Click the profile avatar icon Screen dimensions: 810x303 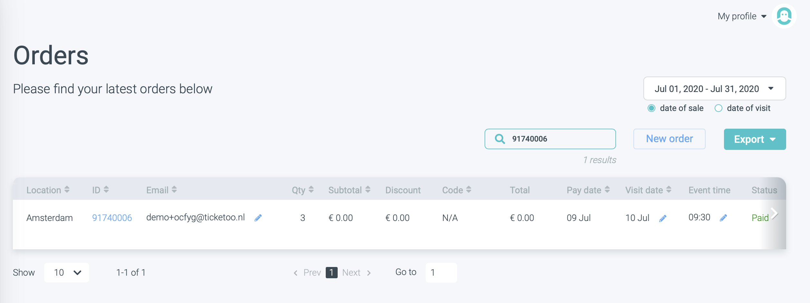pos(784,16)
